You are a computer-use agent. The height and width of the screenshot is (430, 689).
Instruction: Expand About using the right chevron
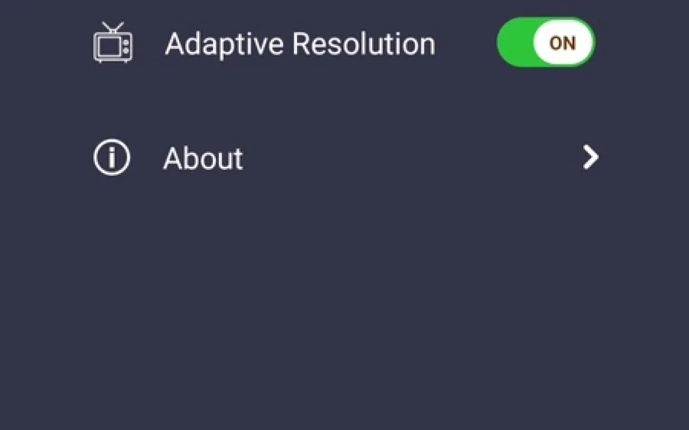pos(591,158)
